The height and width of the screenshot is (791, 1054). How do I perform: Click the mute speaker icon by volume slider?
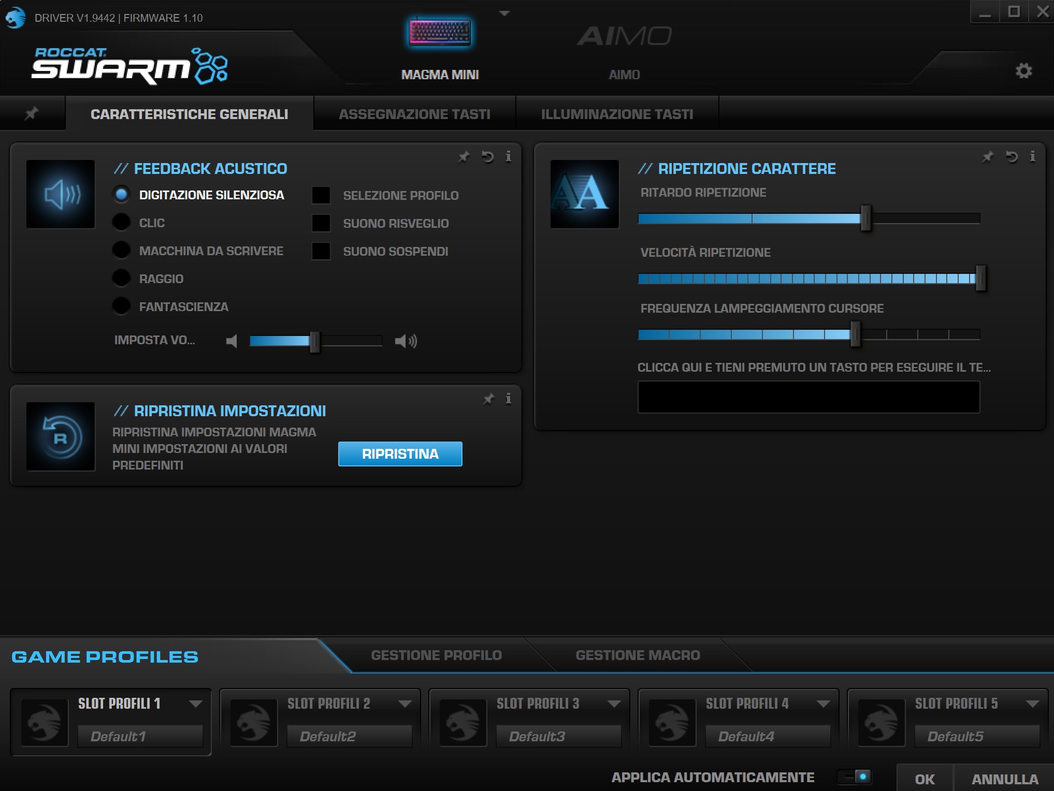coord(232,341)
